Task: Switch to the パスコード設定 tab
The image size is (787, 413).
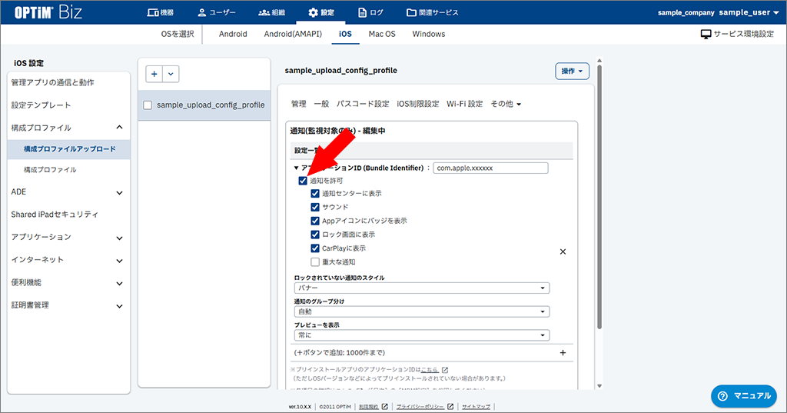Action: [x=363, y=104]
